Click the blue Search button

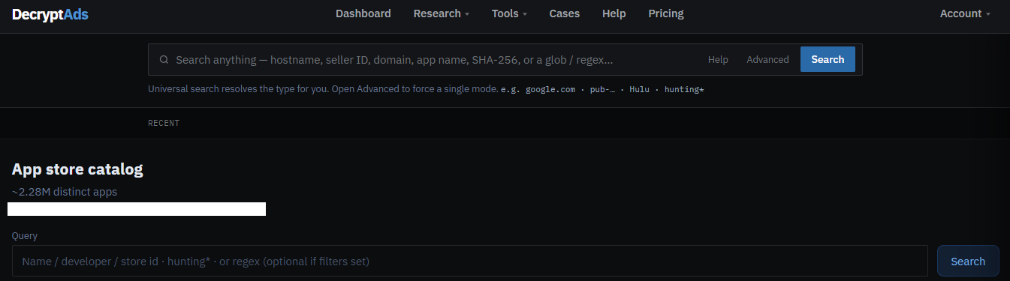tap(828, 59)
